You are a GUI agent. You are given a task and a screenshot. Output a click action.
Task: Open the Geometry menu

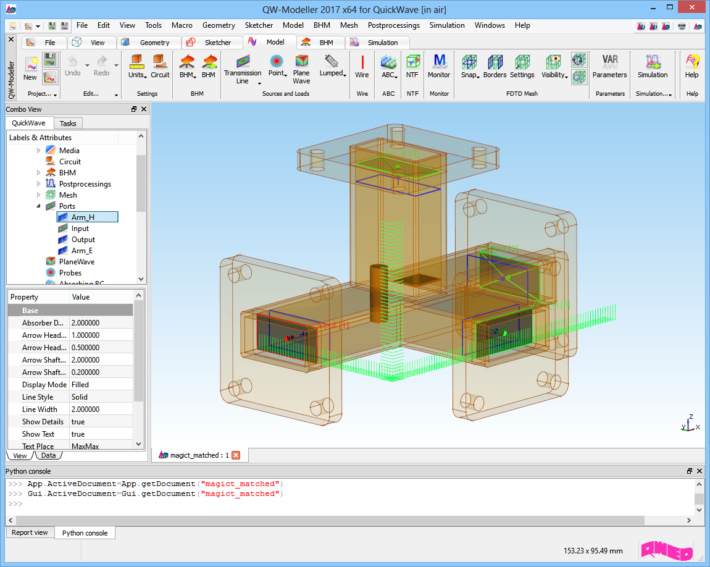tap(219, 25)
